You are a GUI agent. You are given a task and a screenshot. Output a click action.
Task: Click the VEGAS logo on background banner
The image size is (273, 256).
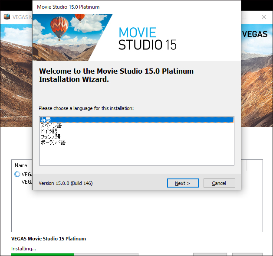coord(255,34)
